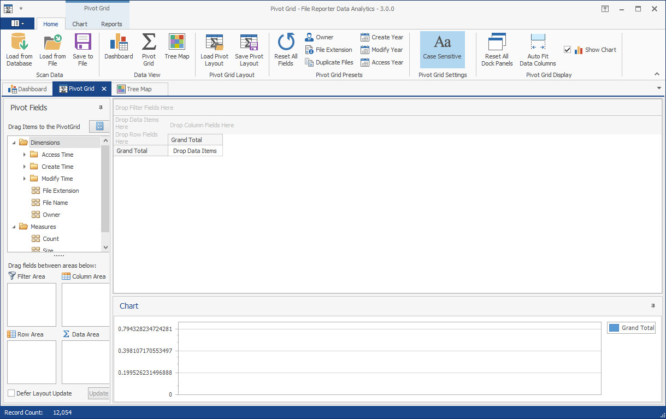The image size is (666, 419).
Task: Click Reset All Dock Panels
Action: coord(497,49)
